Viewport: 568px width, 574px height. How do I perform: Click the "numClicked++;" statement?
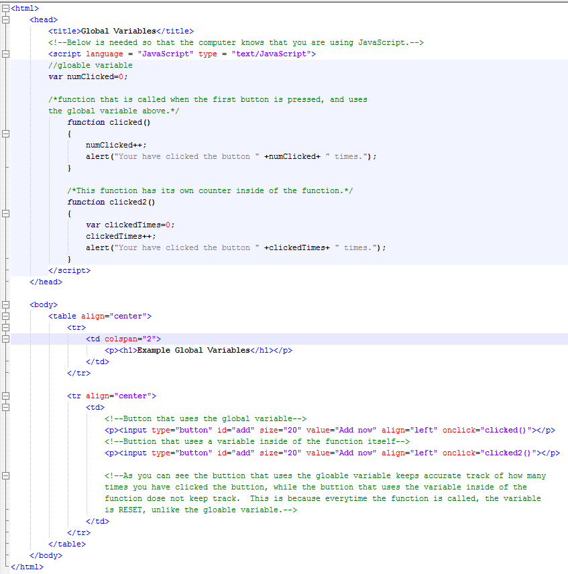point(116,145)
